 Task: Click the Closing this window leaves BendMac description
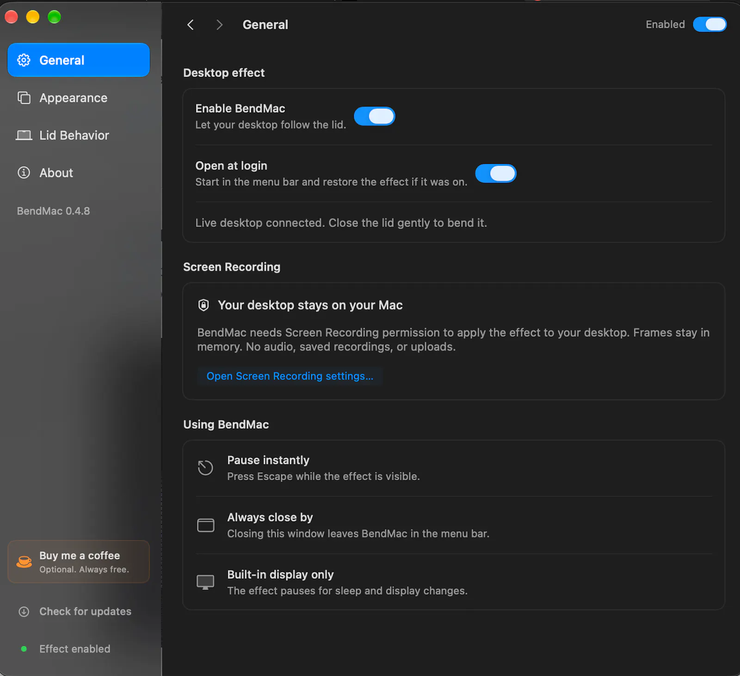(358, 534)
